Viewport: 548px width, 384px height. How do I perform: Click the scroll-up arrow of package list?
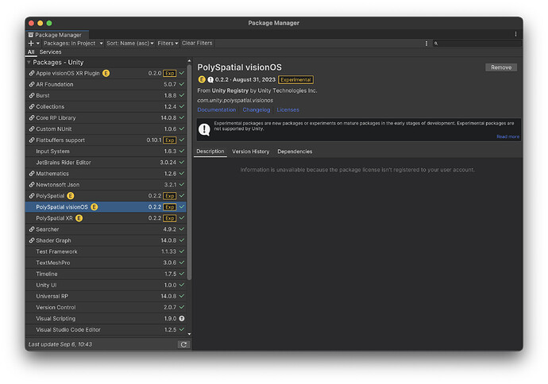[x=189, y=61]
